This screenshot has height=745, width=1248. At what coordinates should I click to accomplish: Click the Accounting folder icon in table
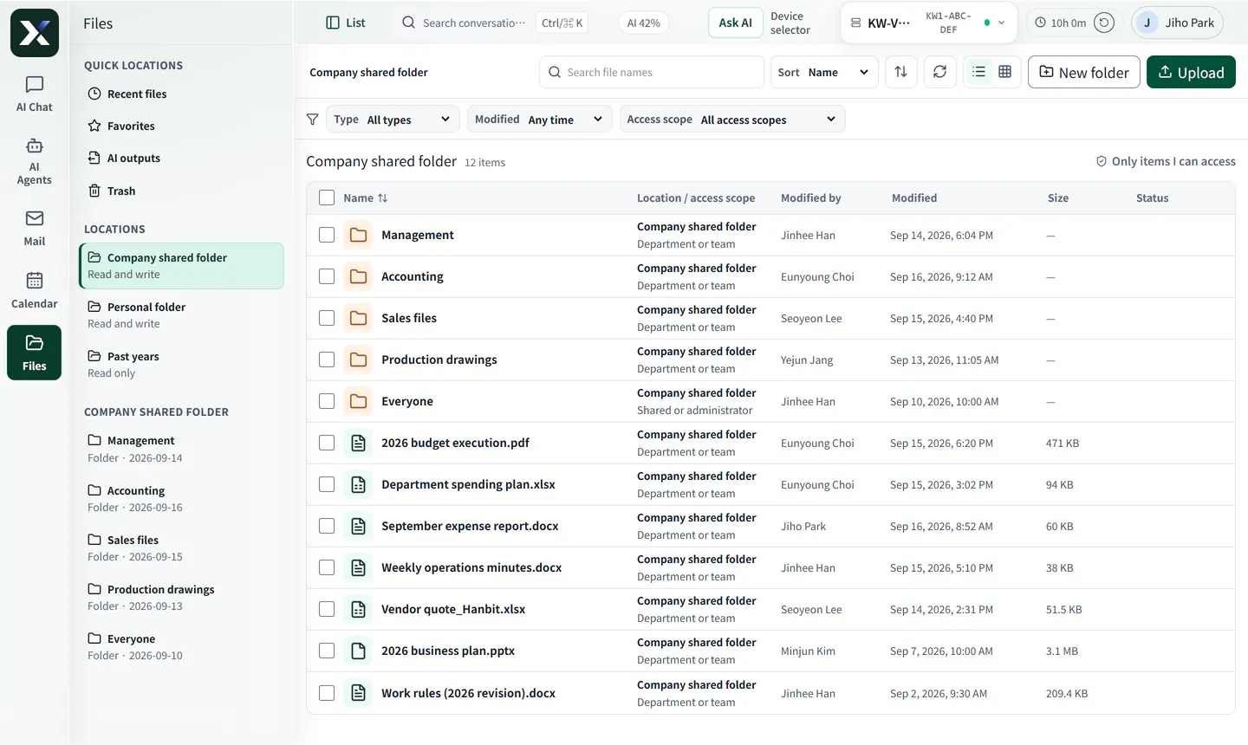(358, 276)
